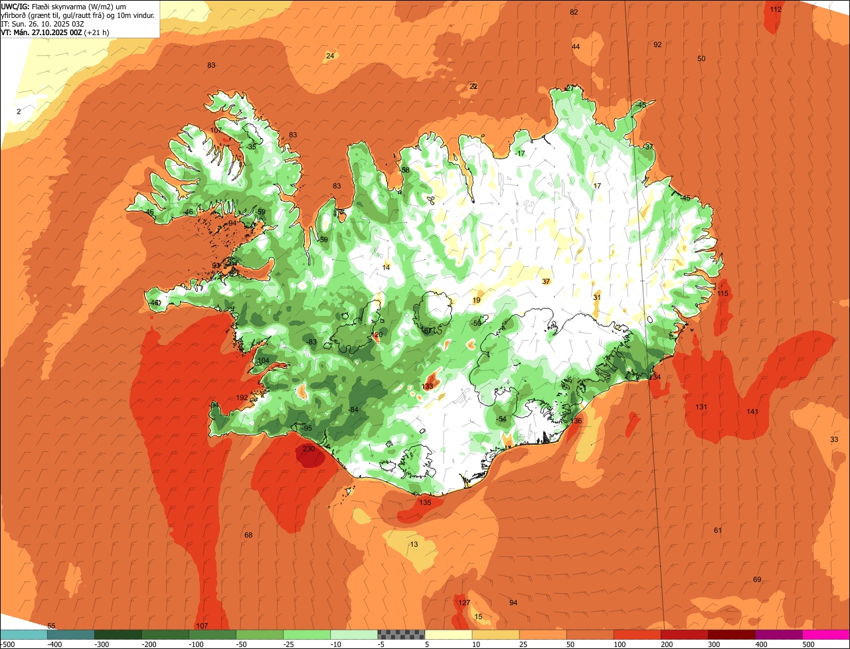850x649 pixels.
Task: Pick the magenta legend swatch right of 500
Action: [827, 634]
